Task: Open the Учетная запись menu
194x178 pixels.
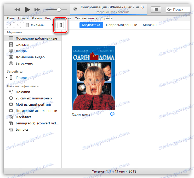Action: (86, 18)
